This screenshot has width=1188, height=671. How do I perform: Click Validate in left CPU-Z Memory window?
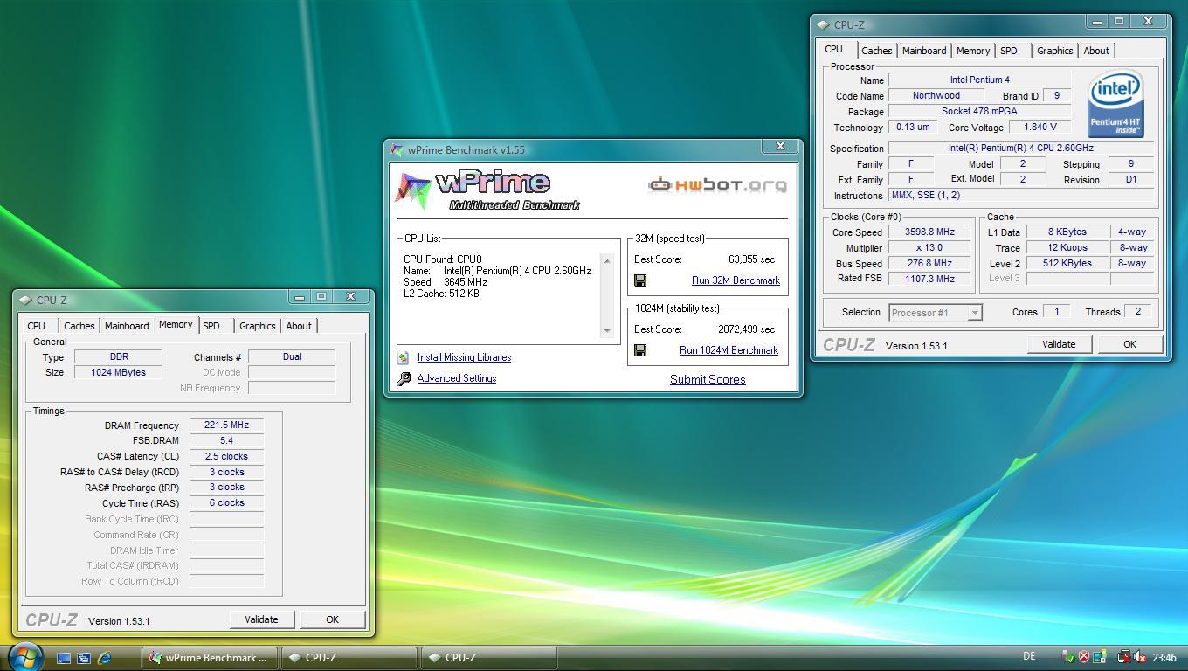click(261, 619)
